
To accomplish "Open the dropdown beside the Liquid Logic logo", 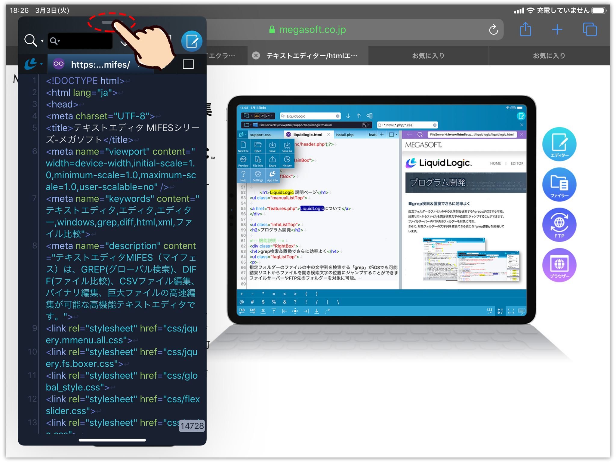I will pos(41,64).
